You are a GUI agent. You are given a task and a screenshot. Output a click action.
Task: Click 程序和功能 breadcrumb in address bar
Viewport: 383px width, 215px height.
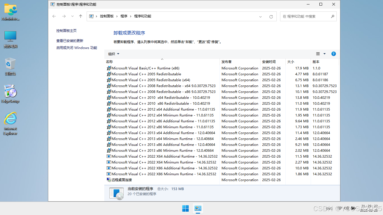pyautogui.click(x=143, y=16)
